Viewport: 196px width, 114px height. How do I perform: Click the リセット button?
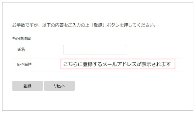pos(59,86)
